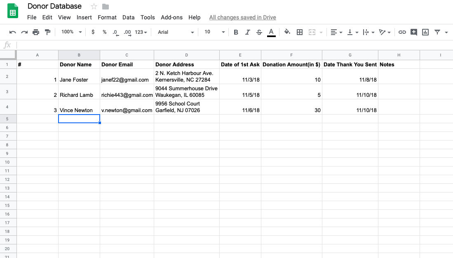Click the move to folder icon
The width and height of the screenshot is (453, 258).
coord(106,6)
